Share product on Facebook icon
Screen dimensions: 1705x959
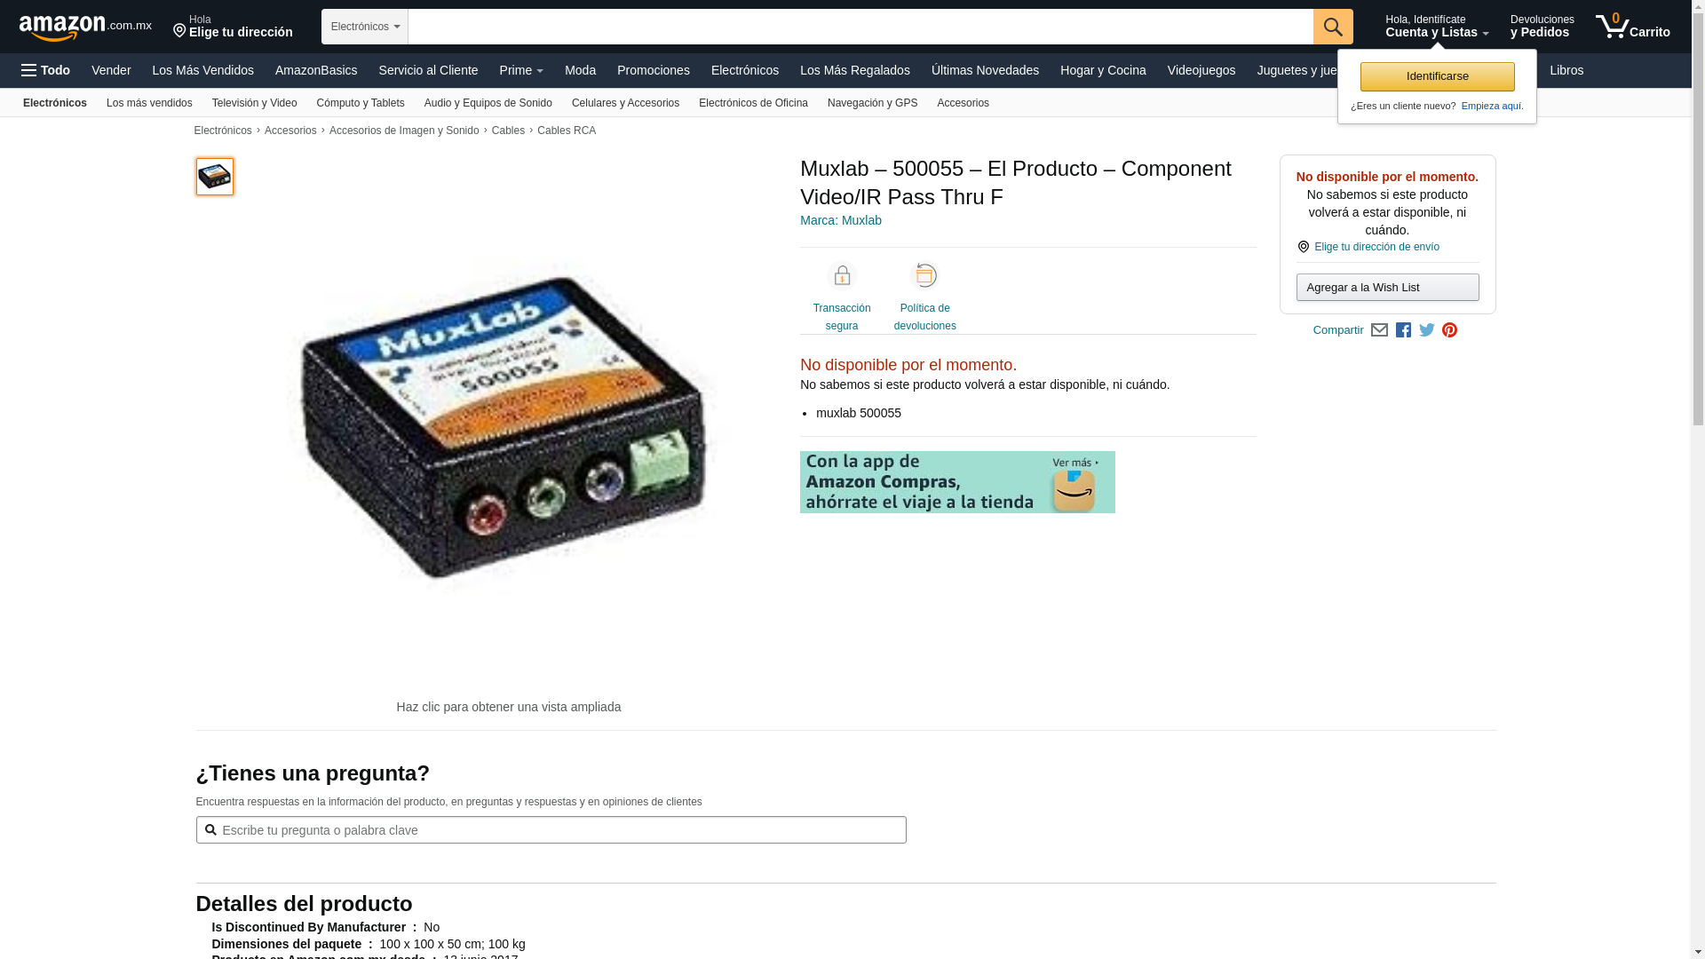(x=1403, y=330)
